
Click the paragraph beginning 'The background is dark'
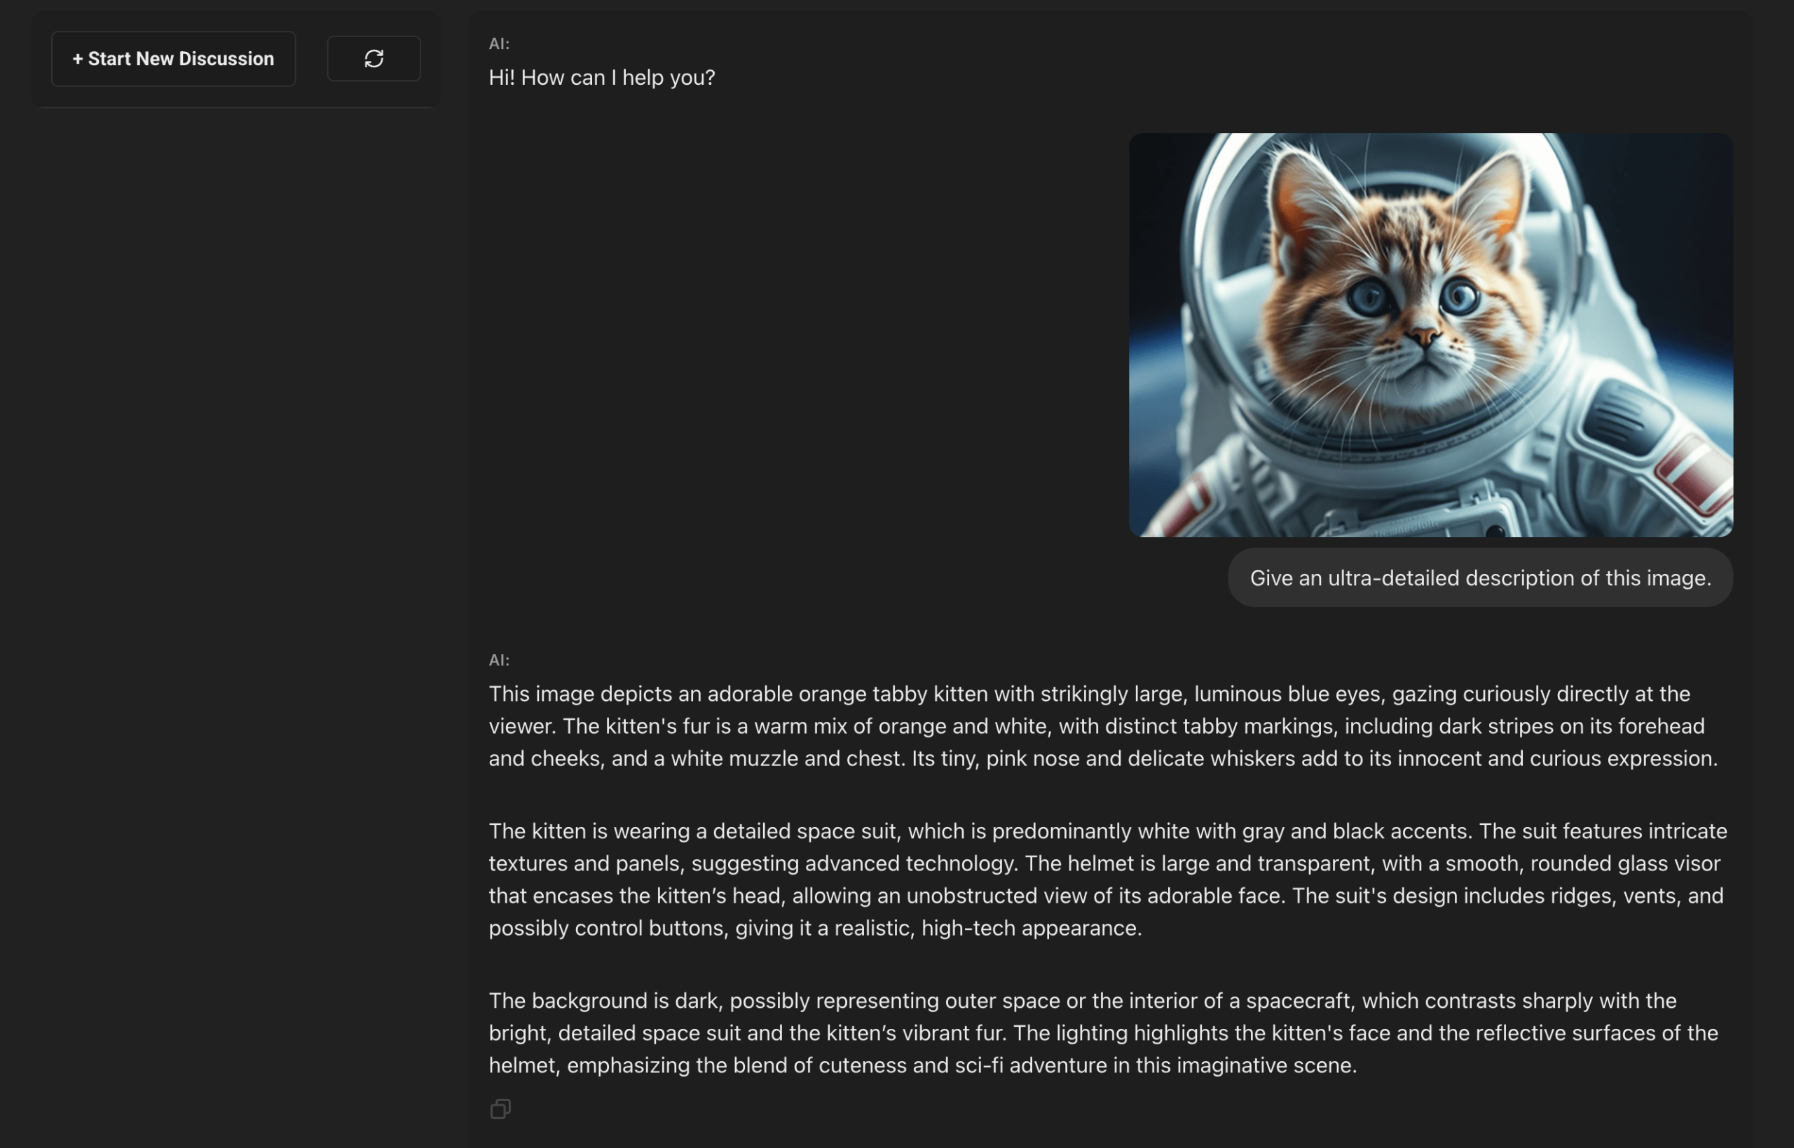click(x=1103, y=1032)
